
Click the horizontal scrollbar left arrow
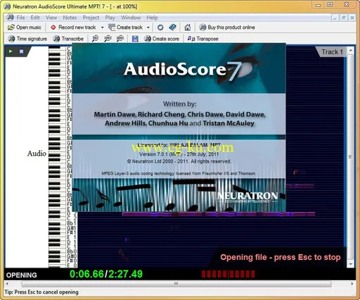(x=7, y=284)
